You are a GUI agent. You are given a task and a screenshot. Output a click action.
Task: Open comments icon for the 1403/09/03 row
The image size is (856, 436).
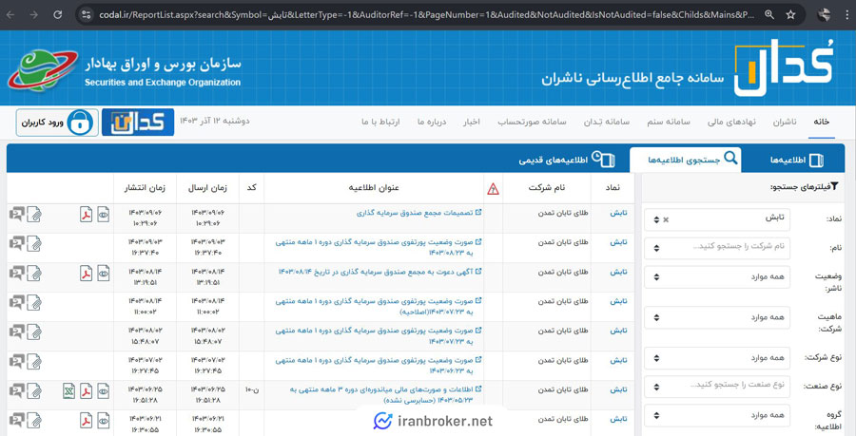click(x=17, y=243)
